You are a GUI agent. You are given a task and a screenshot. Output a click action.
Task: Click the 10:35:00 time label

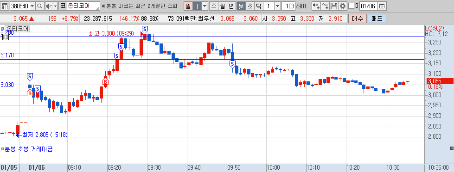tap(439, 167)
